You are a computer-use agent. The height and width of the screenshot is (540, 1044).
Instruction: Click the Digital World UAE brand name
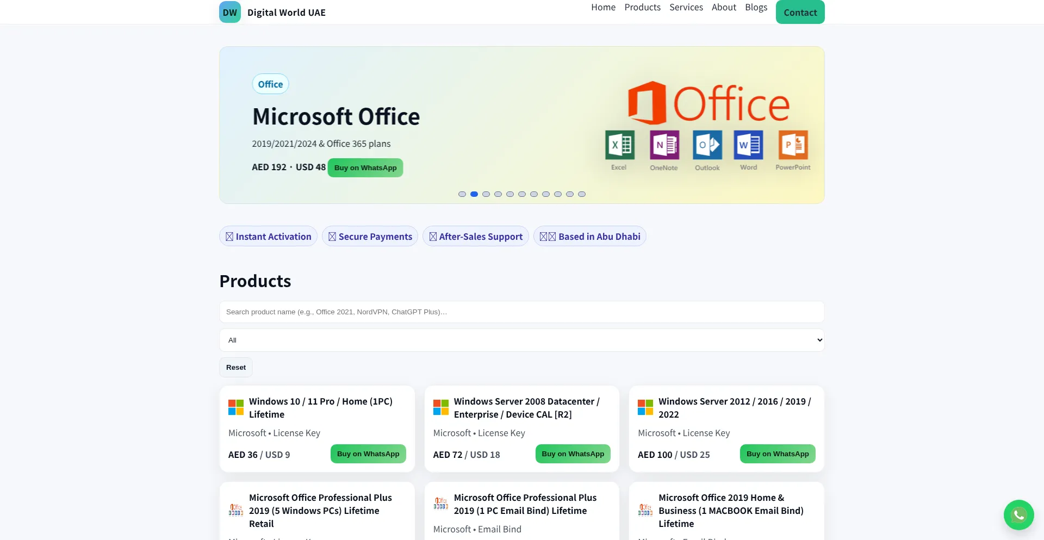coord(287,13)
